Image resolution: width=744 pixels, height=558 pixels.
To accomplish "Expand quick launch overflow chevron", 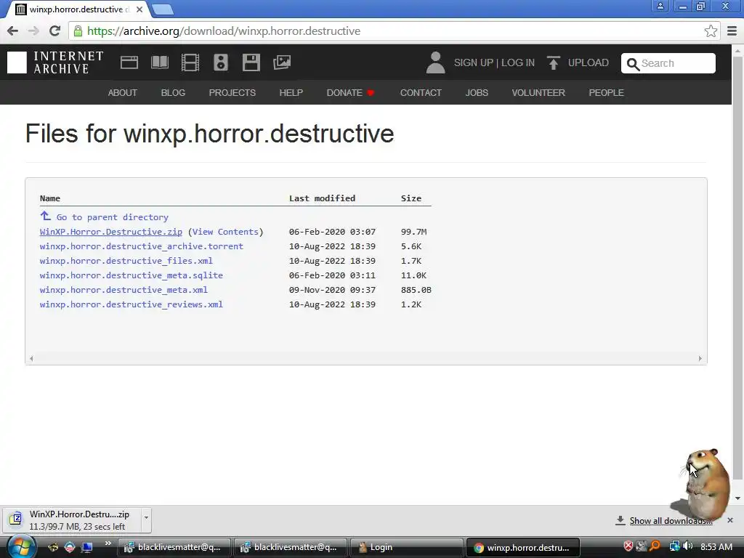I will coord(108,543).
